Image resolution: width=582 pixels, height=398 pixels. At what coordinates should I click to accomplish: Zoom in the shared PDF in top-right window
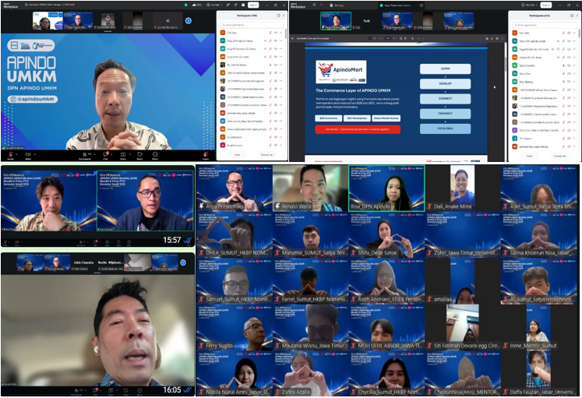pos(393,38)
